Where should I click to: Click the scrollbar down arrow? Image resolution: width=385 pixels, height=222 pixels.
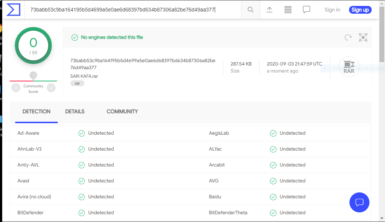coord(382,218)
